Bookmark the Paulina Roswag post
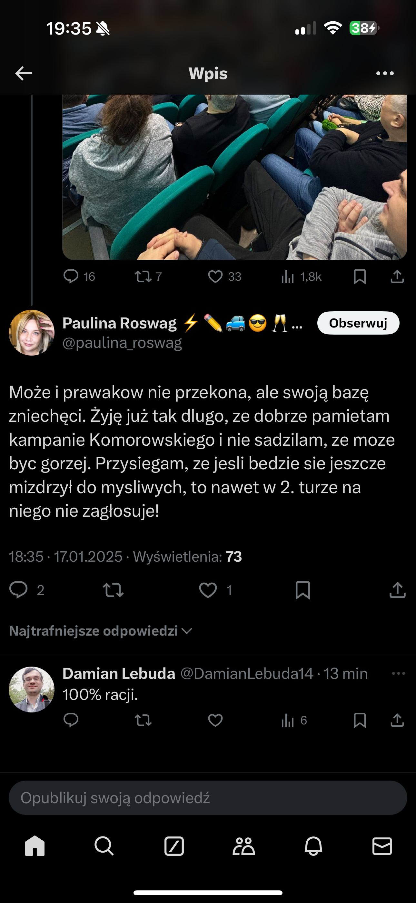This screenshot has height=903, width=416. pyautogui.click(x=303, y=590)
